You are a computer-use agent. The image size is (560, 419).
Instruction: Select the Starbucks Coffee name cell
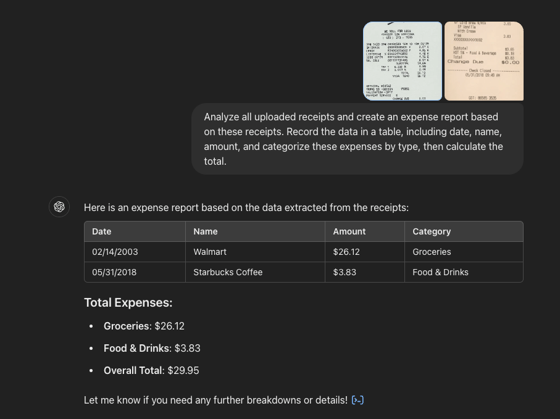(256, 272)
